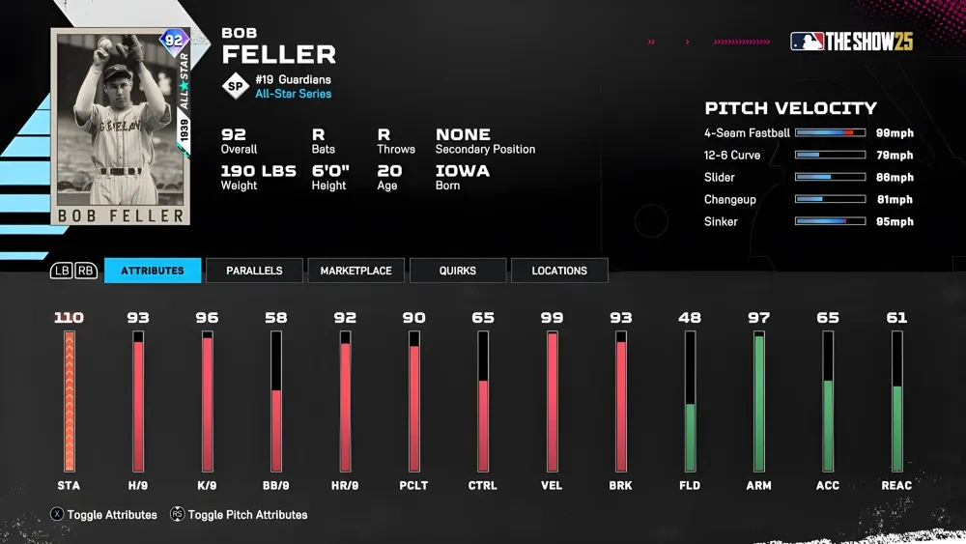This screenshot has width=966, height=544.
Task: Click the MLB The Show 25 logo
Action: [851, 42]
